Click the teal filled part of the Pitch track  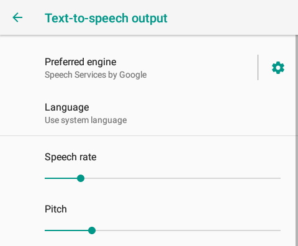pyautogui.click(x=66, y=230)
